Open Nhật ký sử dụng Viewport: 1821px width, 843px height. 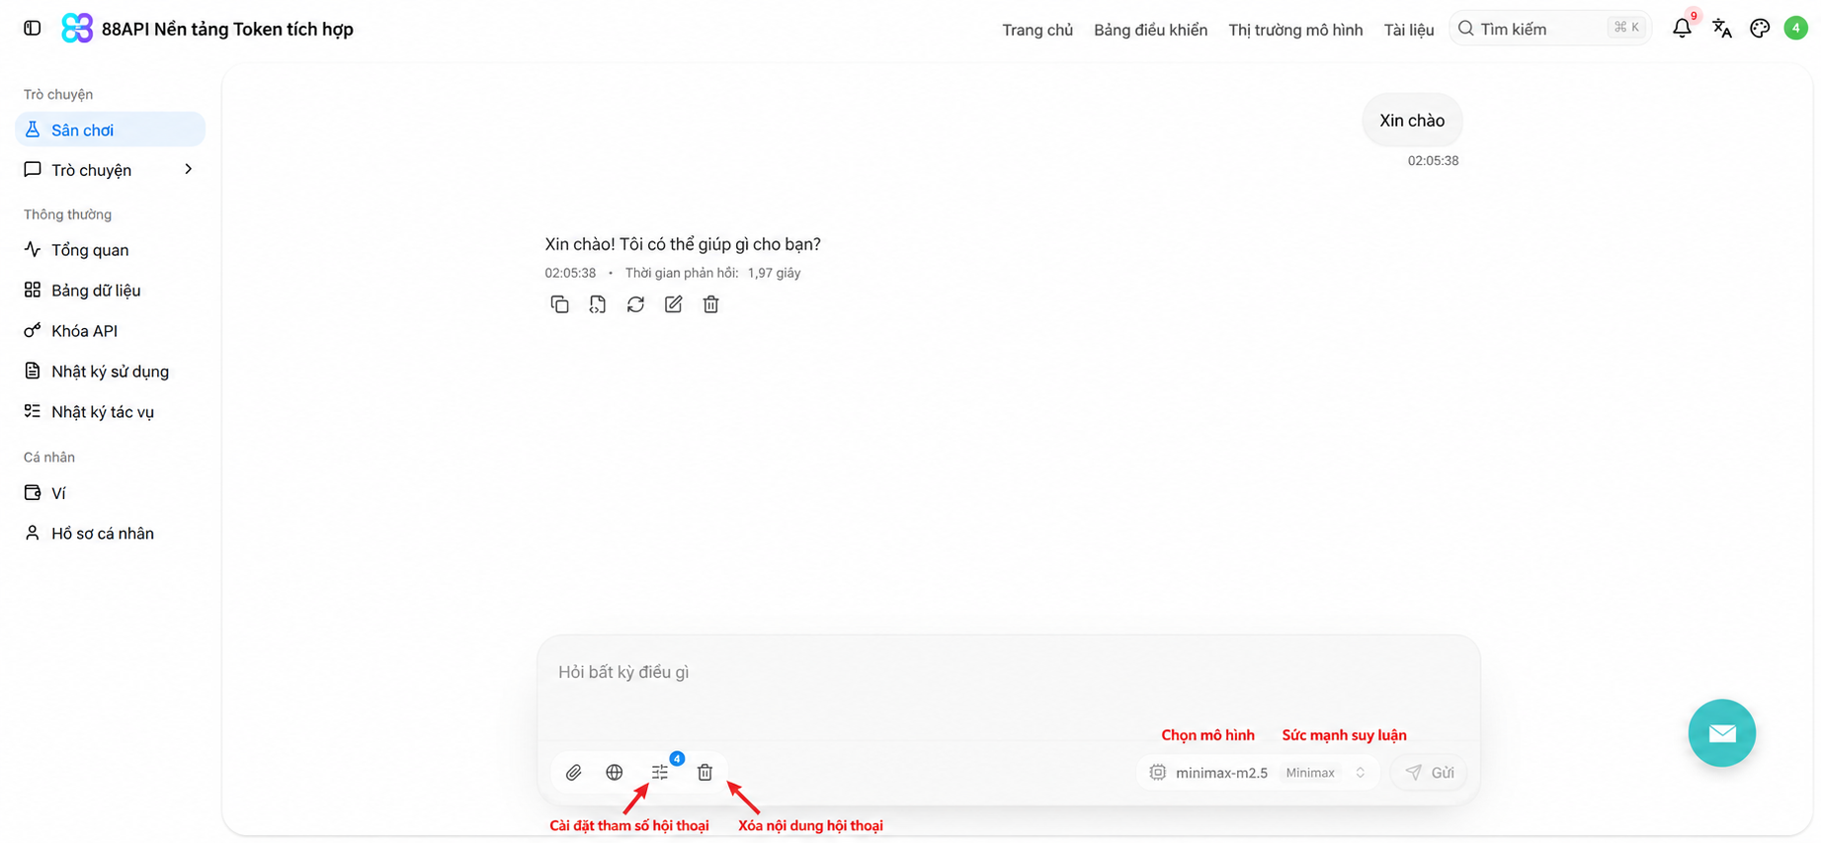[x=110, y=372]
